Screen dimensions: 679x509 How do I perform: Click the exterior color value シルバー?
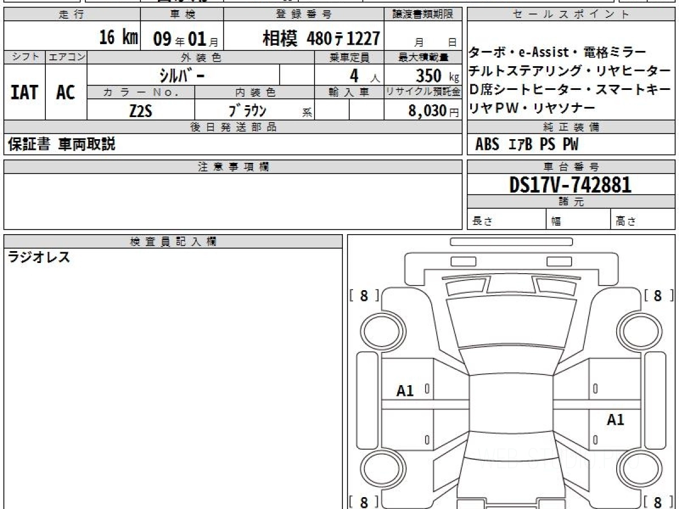tap(183, 75)
